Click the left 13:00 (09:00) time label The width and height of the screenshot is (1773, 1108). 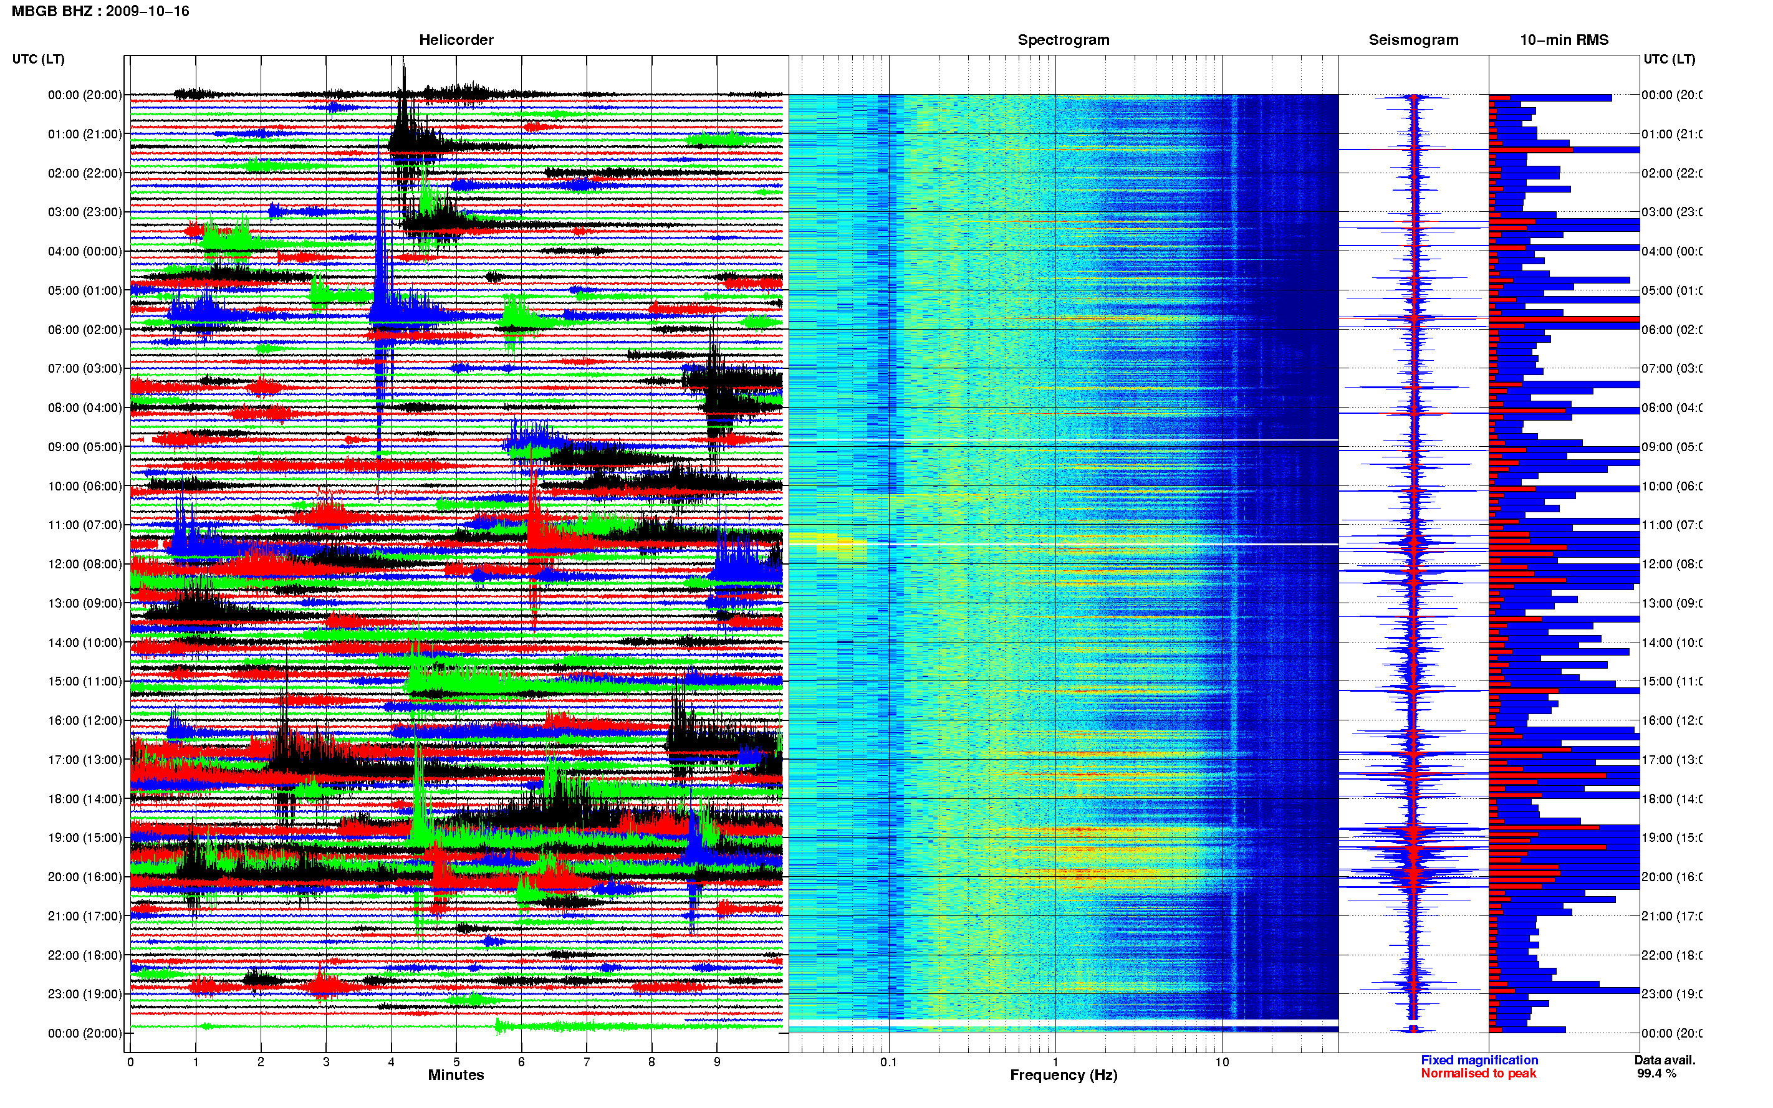click(x=85, y=603)
